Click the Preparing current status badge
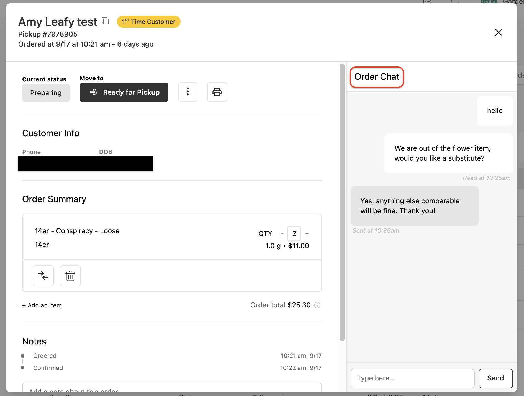This screenshot has width=524, height=396. point(46,93)
